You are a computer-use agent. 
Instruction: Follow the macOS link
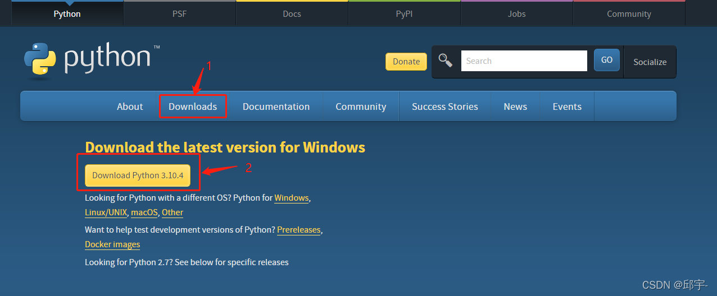[x=144, y=212]
